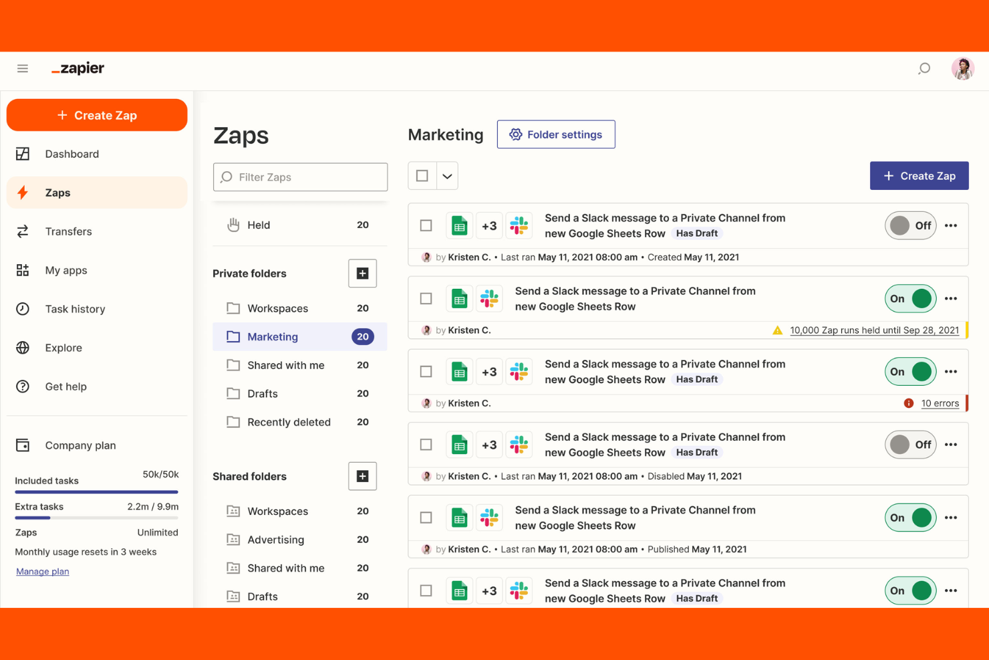Click the +3 apps badge on first Zap
Image resolution: width=989 pixels, height=660 pixels.
click(x=489, y=225)
